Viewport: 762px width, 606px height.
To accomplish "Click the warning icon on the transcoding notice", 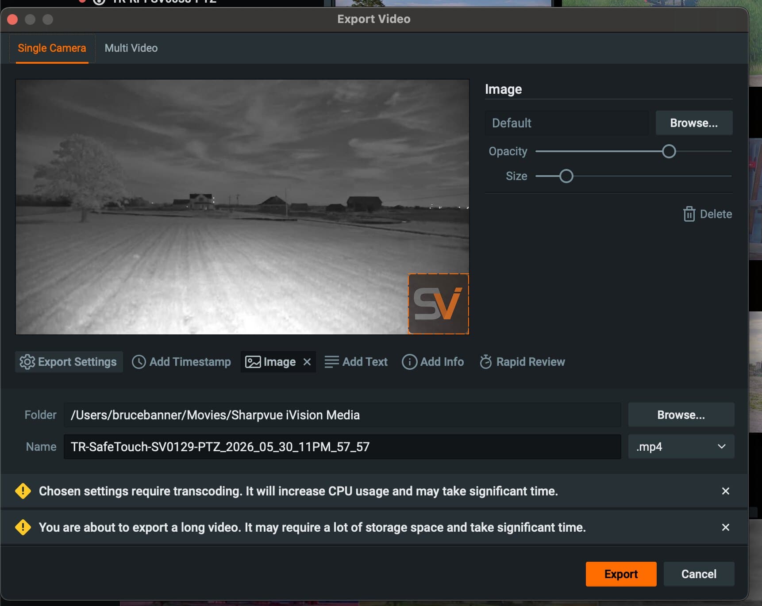I will click(x=23, y=491).
